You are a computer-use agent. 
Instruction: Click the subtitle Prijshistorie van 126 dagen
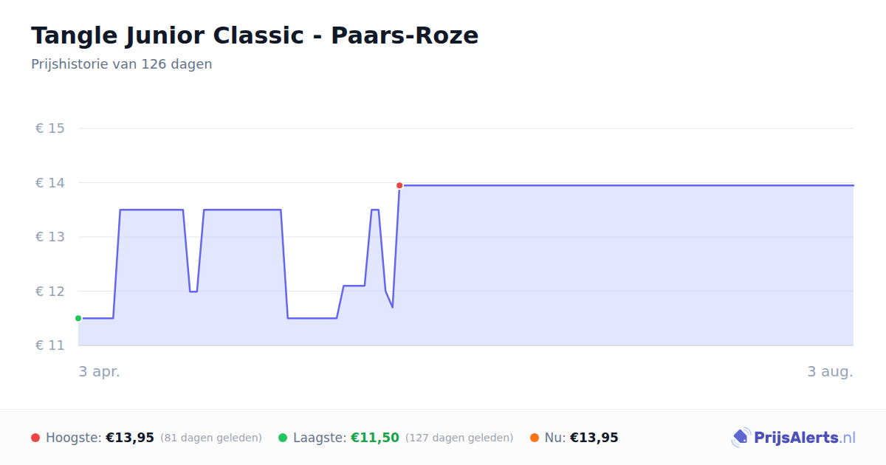point(122,64)
